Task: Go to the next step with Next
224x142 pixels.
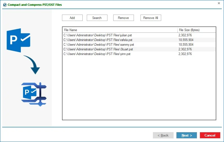Action: 187,135
